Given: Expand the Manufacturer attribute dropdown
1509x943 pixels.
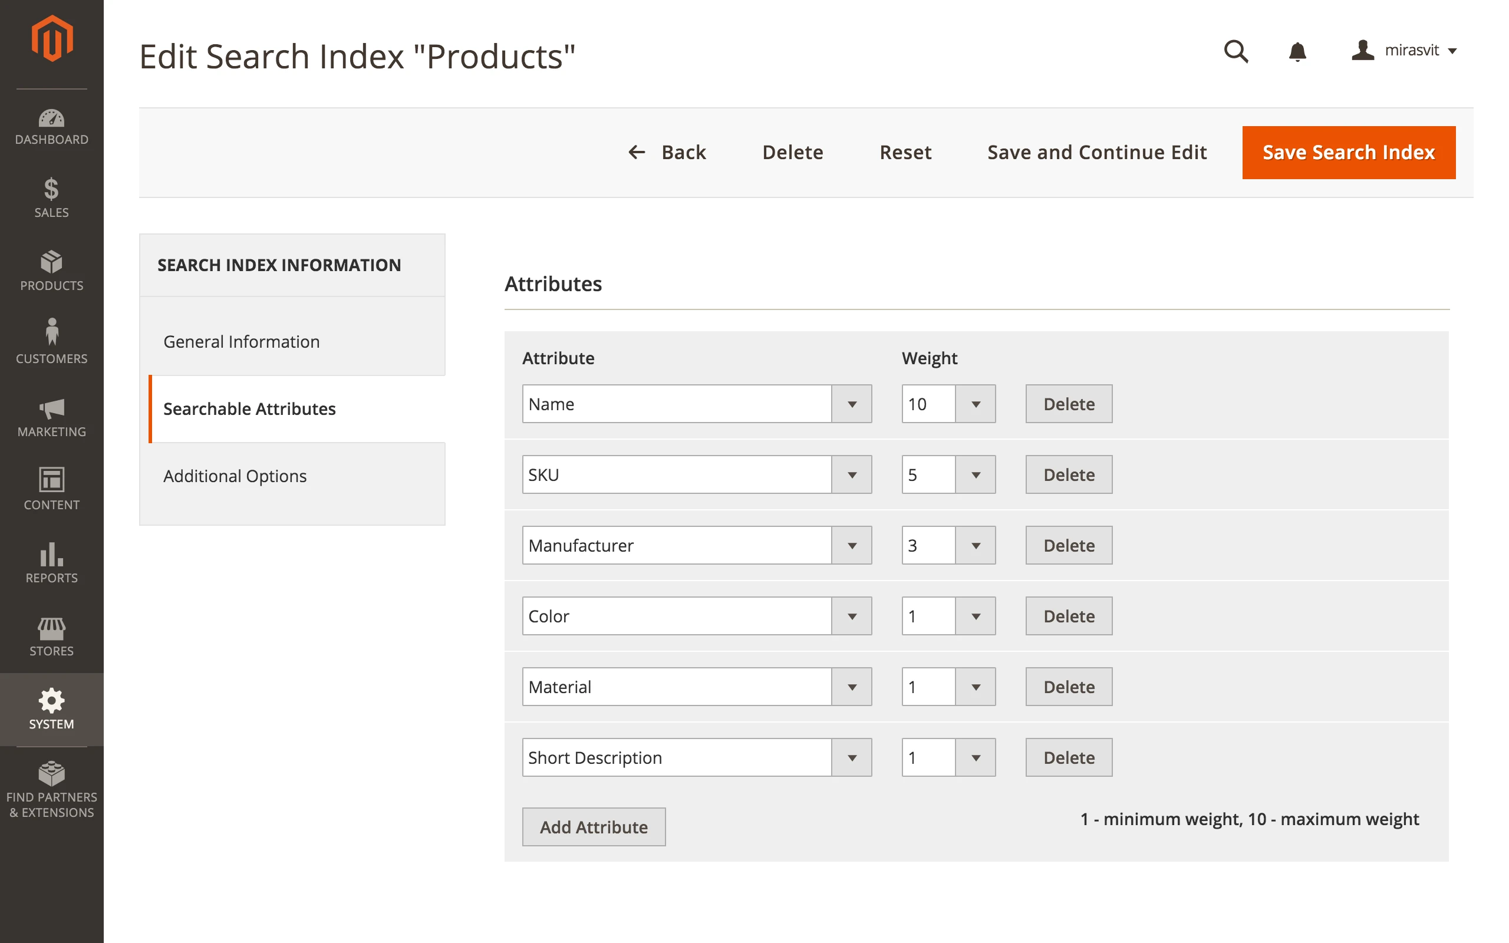Looking at the screenshot, I should (851, 546).
